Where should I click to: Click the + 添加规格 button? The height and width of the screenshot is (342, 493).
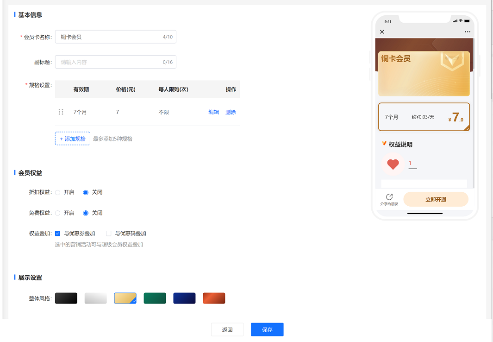[73, 139]
